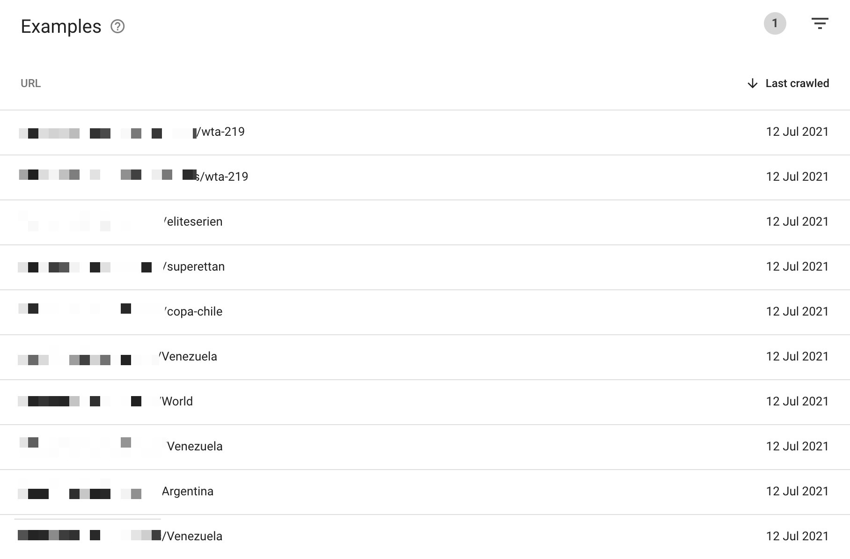Select the first /wta-219 URL row
The width and height of the screenshot is (850, 559).
[x=220, y=132]
